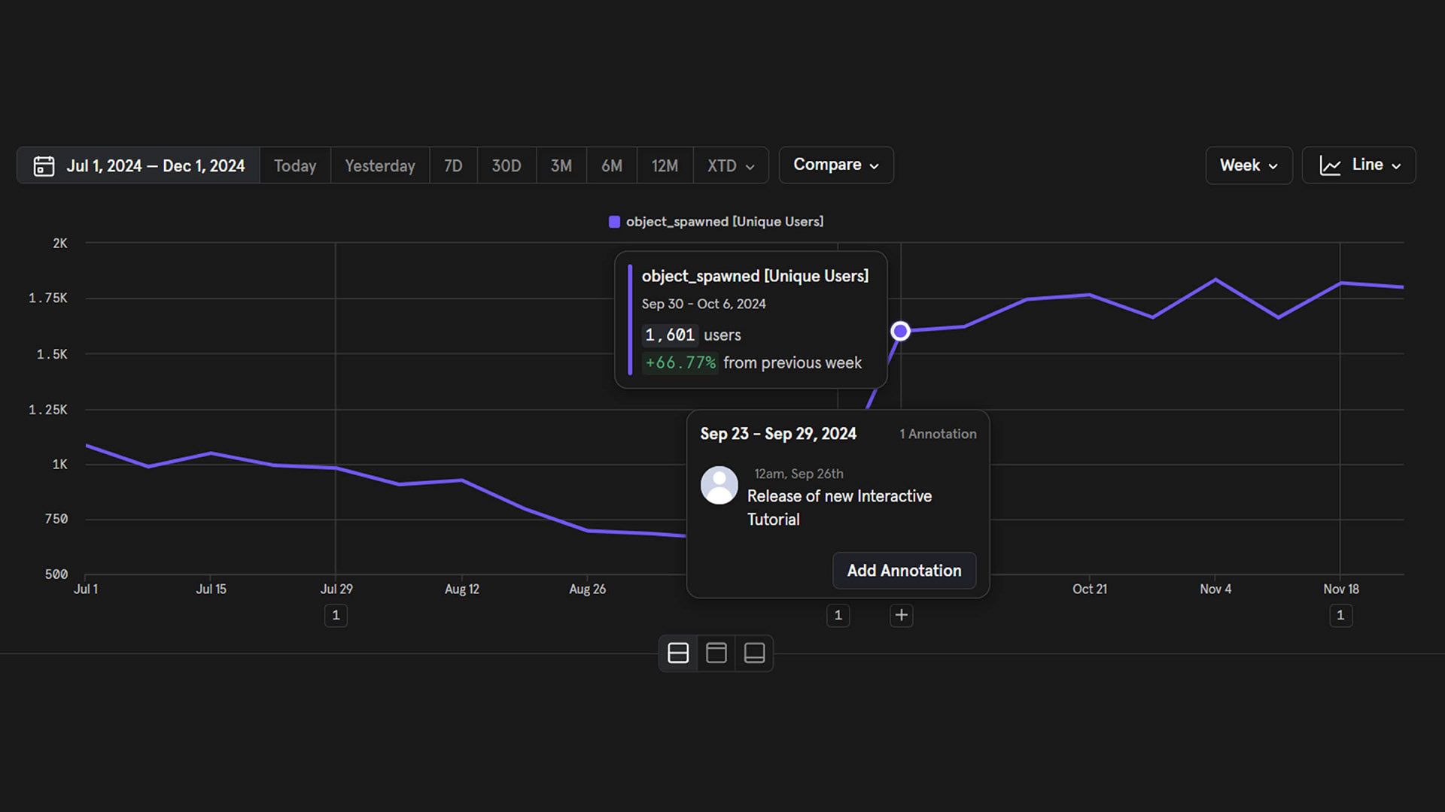Select the 6M time range
The width and height of the screenshot is (1445, 812).
click(x=612, y=165)
